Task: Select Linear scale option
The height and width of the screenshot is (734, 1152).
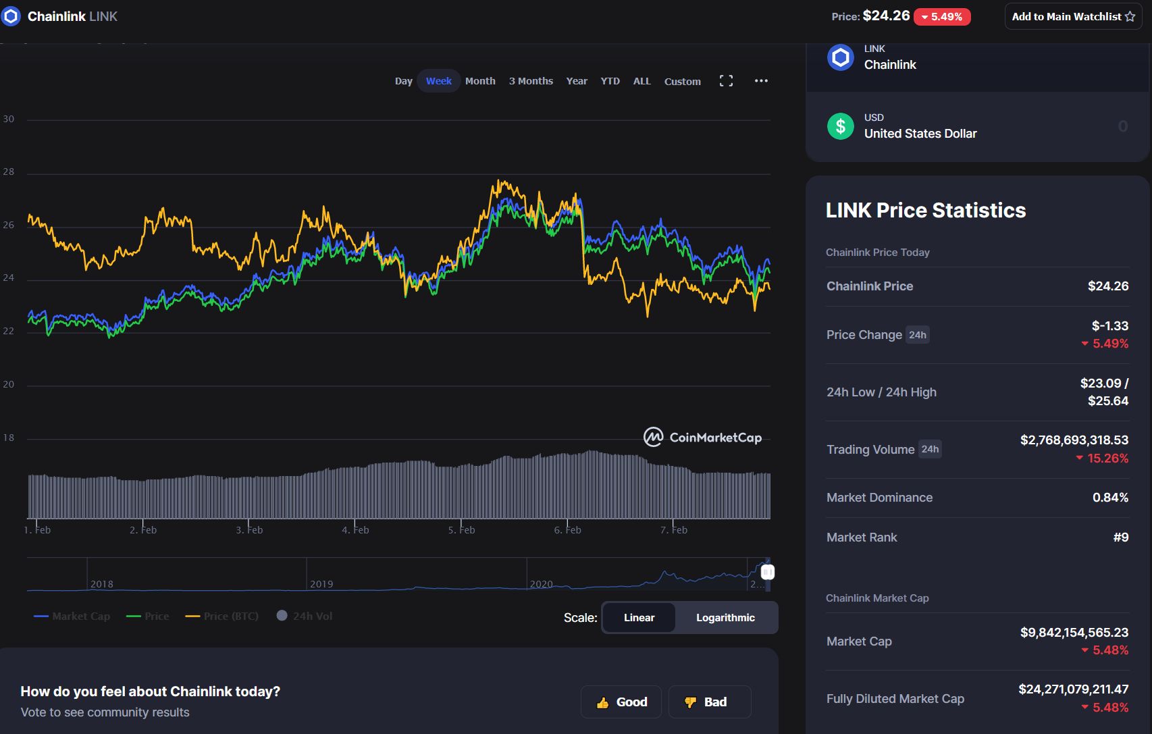Action: (639, 618)
